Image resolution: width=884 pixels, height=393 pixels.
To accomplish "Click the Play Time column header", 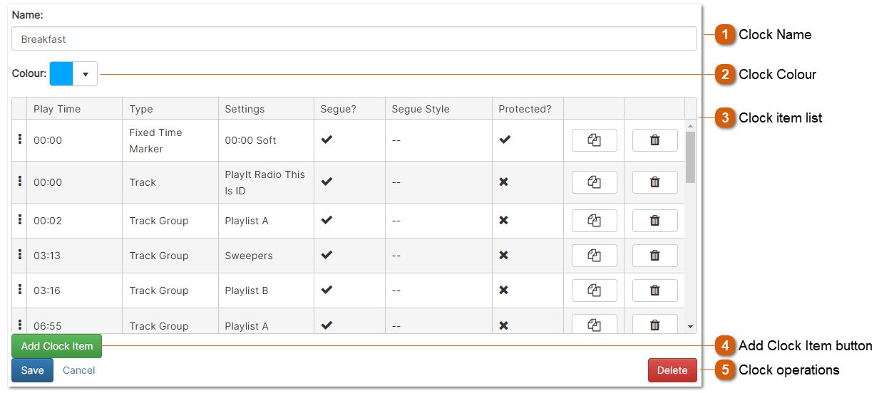I will [57, 109].
